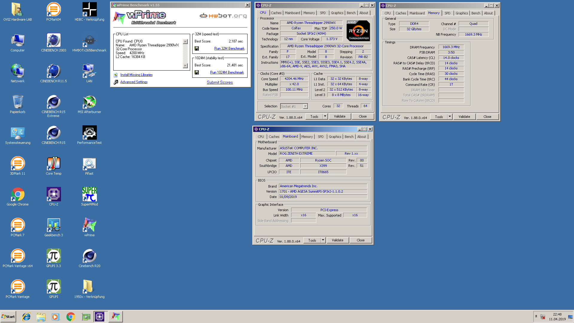Image resolution: width=574 pixels, height=323 pixels.
Task: Open Install Missing Libraries link
Action: (x=136, y=75)
